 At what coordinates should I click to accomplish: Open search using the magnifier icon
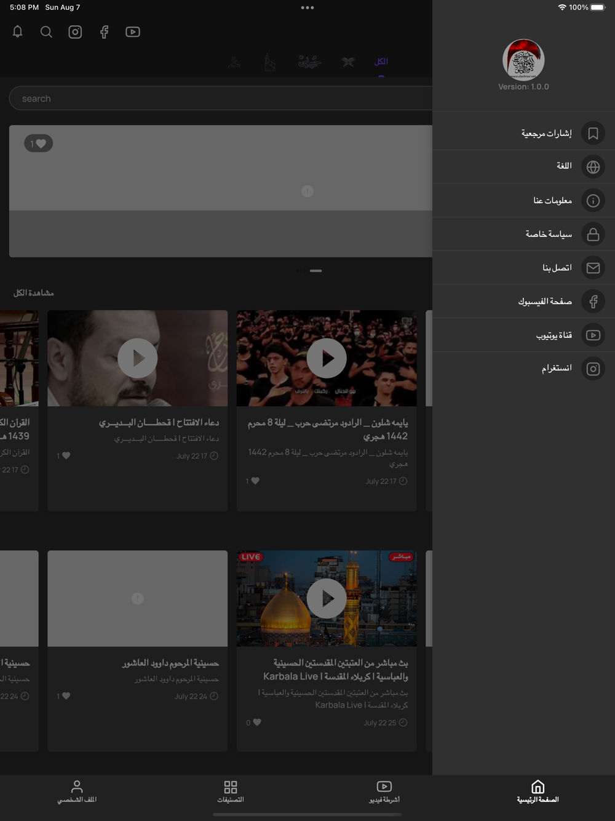pos(46,32)
